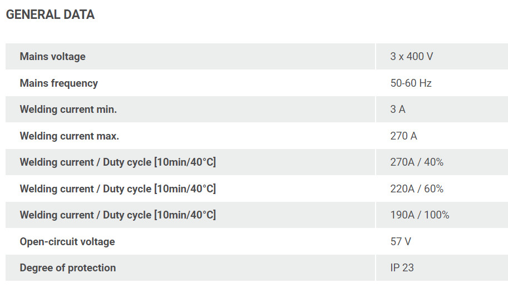Screen dimensions: 508x288
Task: Select the 220A / 60% value
Action: tap(417, 189)
